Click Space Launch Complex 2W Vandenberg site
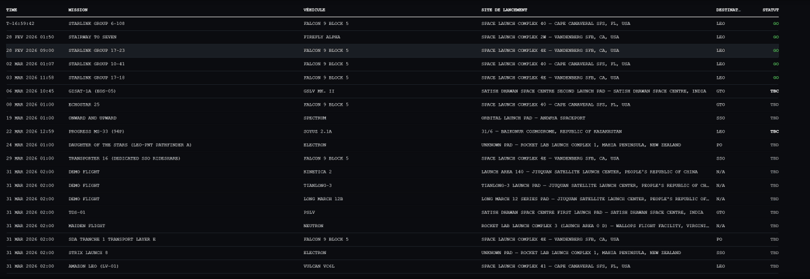810x279 pixels. pos(550,37)
